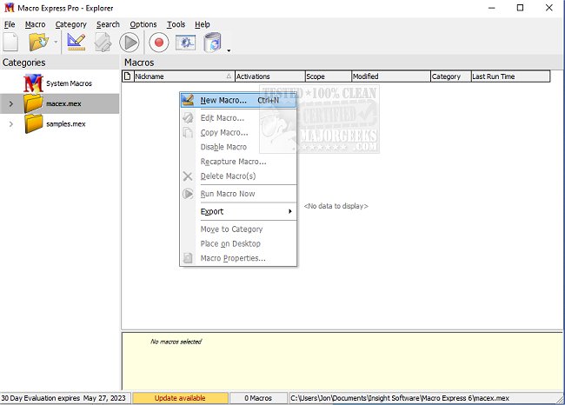Screen dimensions: 565x405
Task: Click the 'No macros selected' text
Action: click(x=176, y=342)
